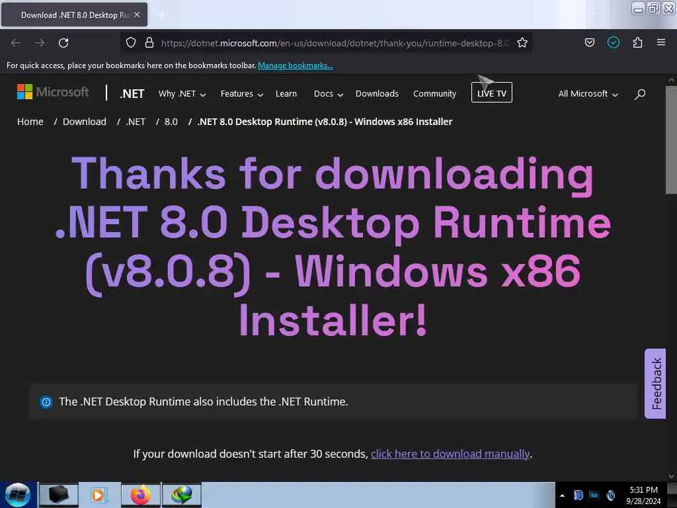Open the black folder taskbar icon
Screen dimensions: 677x508
click(x=59, y=495)
